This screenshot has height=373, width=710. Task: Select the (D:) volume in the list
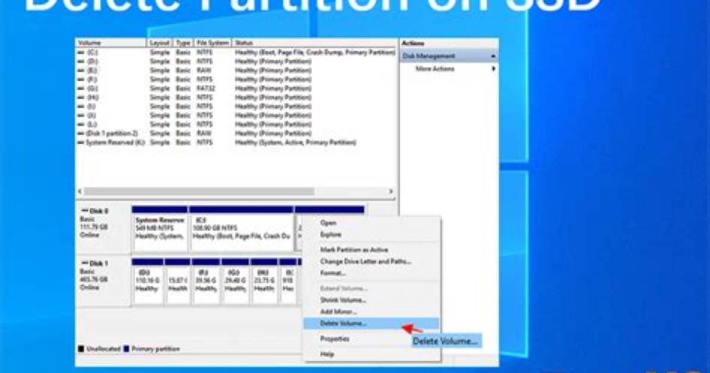pos(236,61)
